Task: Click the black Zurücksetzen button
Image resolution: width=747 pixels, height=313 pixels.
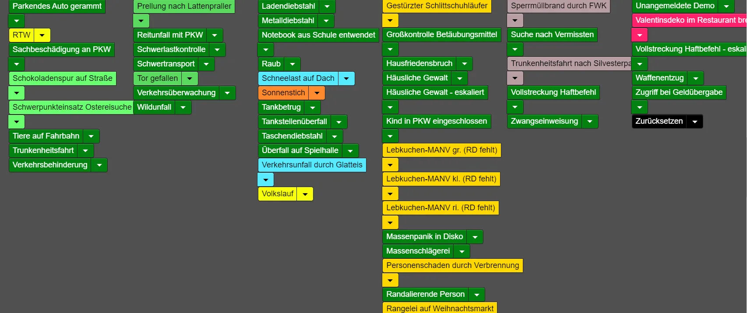Action: 659,121
